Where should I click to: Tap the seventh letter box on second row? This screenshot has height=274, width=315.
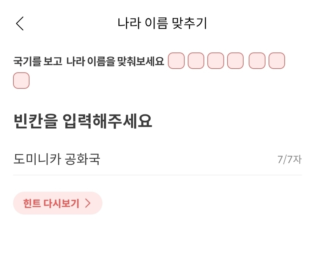[x=21, y=80]
